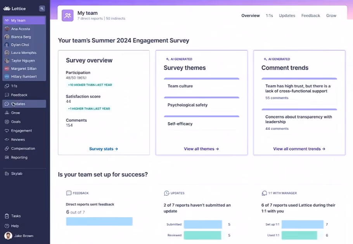
Task: Click Bianca Berg's avatar
Action: pyautogui.click(x=7, y=37)
